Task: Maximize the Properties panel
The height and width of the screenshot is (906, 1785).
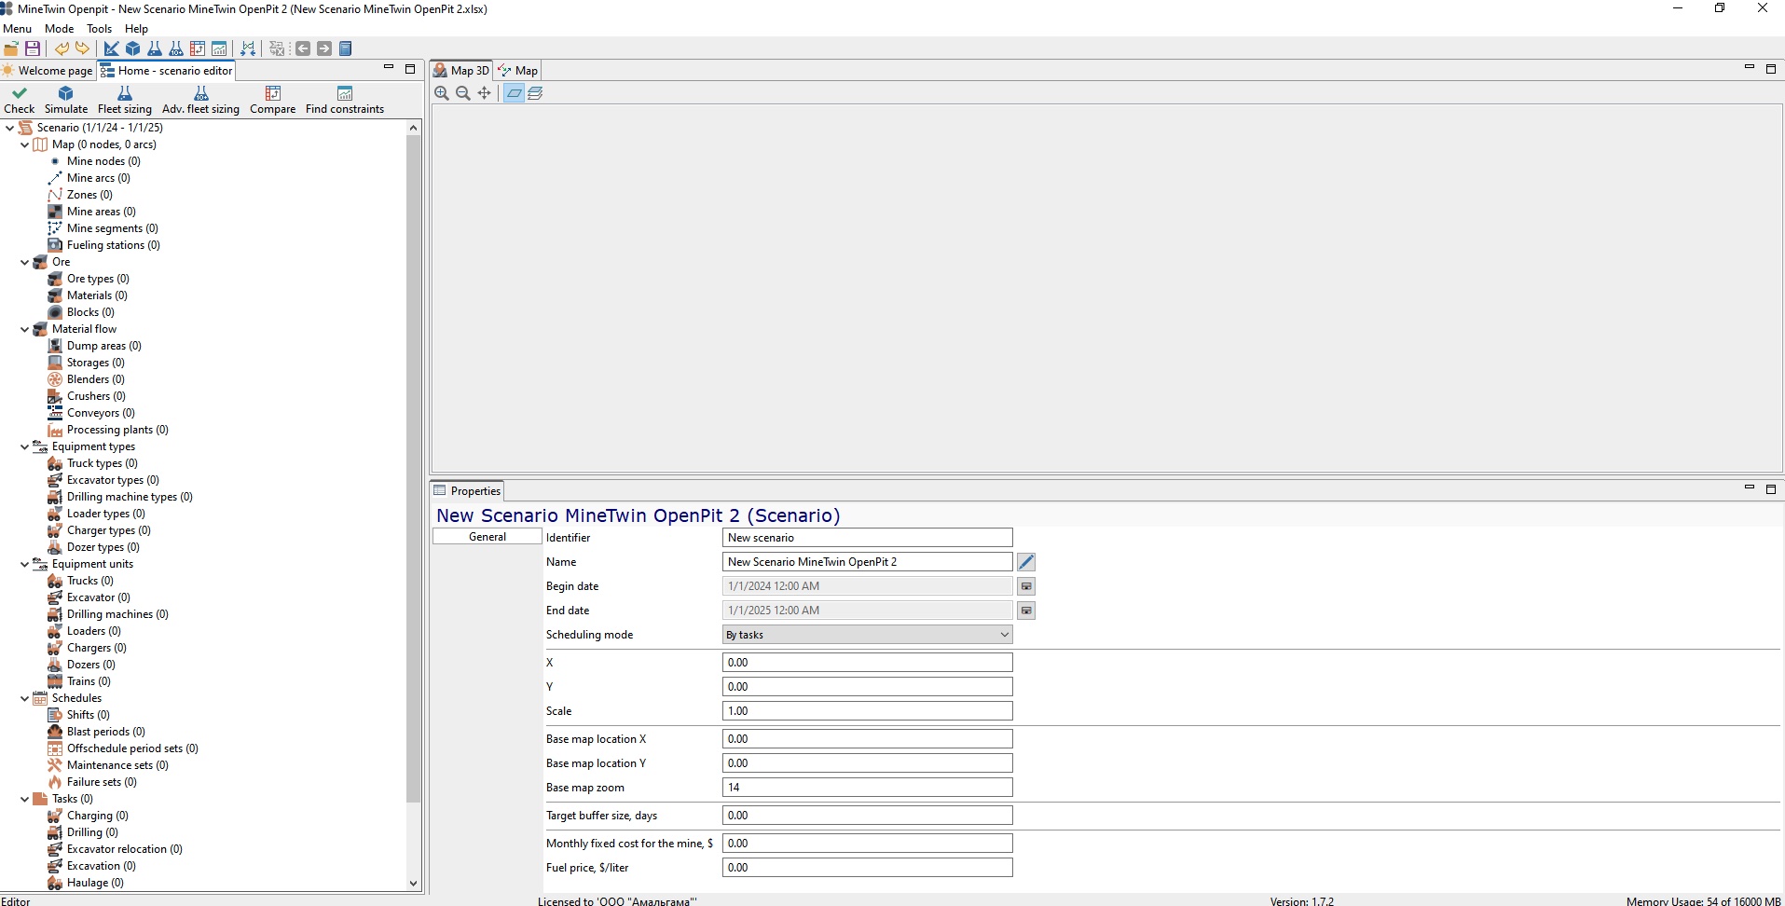Action: [1771, 489]
